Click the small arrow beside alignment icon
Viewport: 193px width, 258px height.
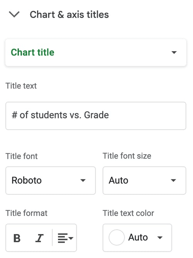[x=71, y=238]
